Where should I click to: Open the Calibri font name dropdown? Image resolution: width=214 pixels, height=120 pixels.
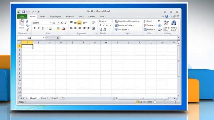(50, 23)
